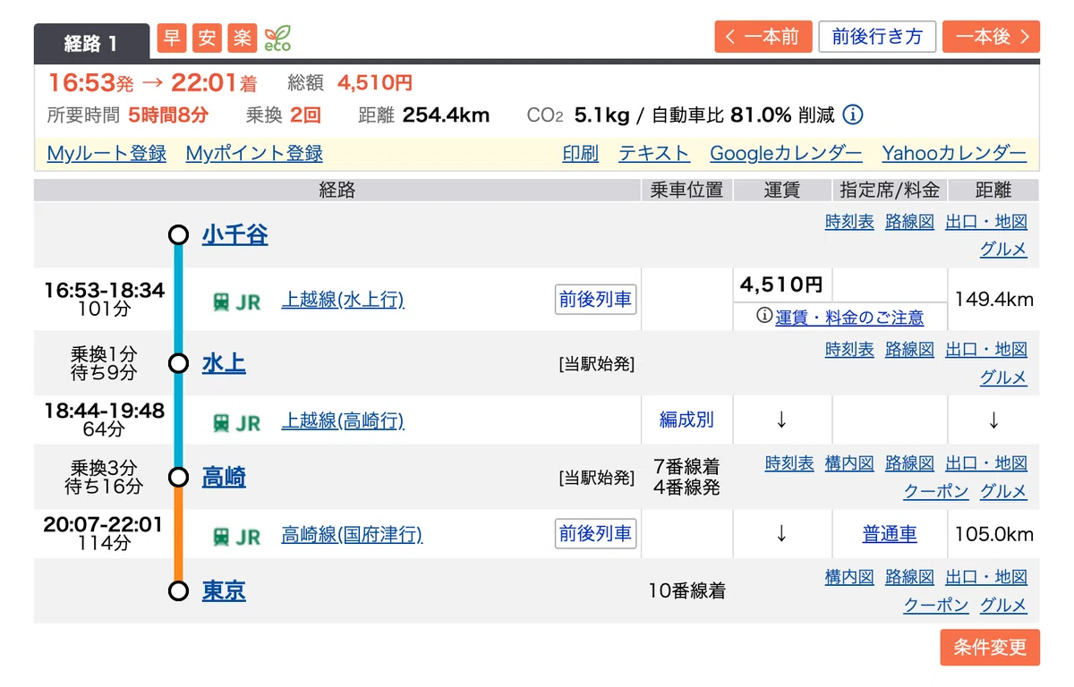Open 時刻表 for 水上 station
The width and height of the screenshot is (1074, 687).
[849, 350]
